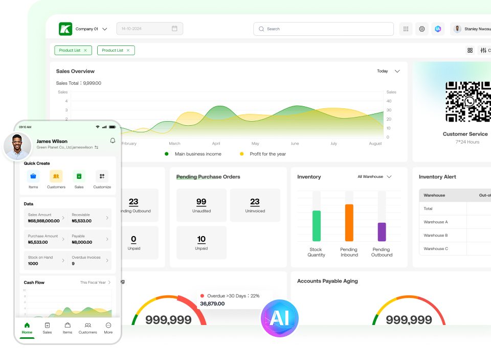The width and height of the screenshot is (491, 348).
Task: Open the Company 01 dropdown
Action: click(91, 29)
